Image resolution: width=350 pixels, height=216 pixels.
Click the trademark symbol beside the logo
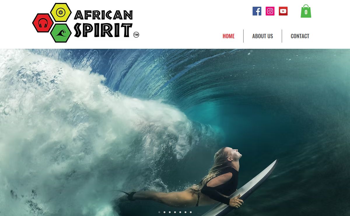(136, 35)
